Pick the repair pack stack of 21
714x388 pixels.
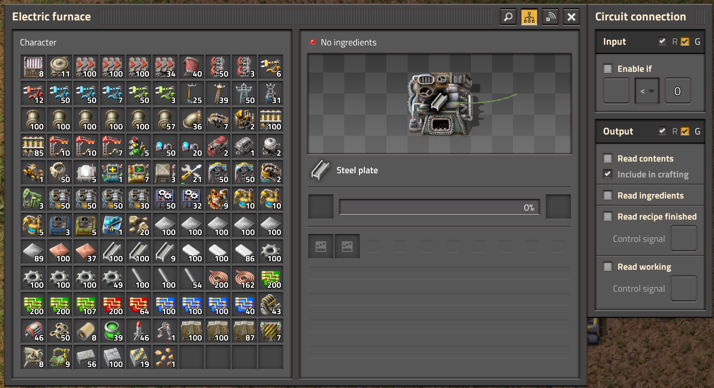192,173
